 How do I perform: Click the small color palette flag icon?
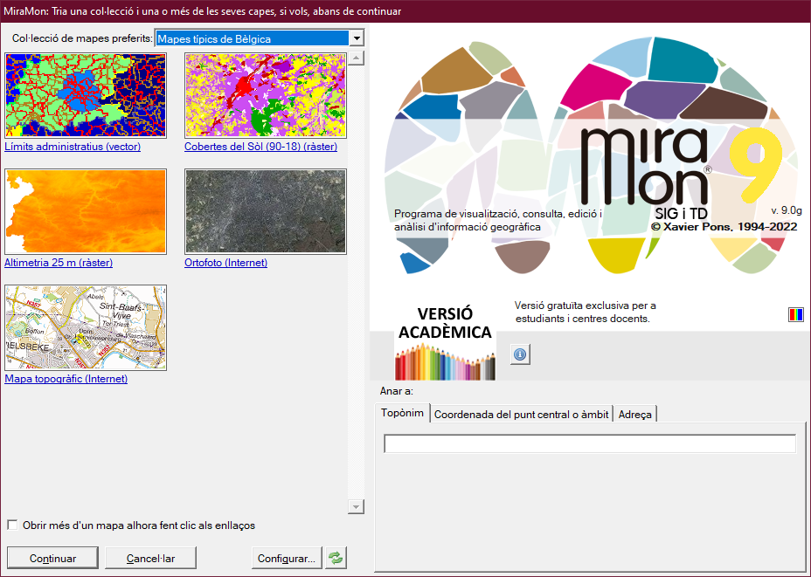[x=795, y=314]
